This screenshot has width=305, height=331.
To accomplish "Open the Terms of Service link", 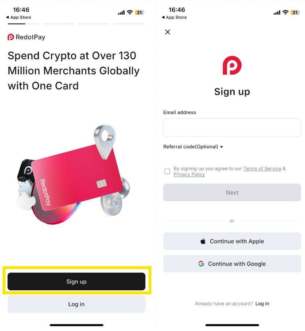I will tap(262, 168).
